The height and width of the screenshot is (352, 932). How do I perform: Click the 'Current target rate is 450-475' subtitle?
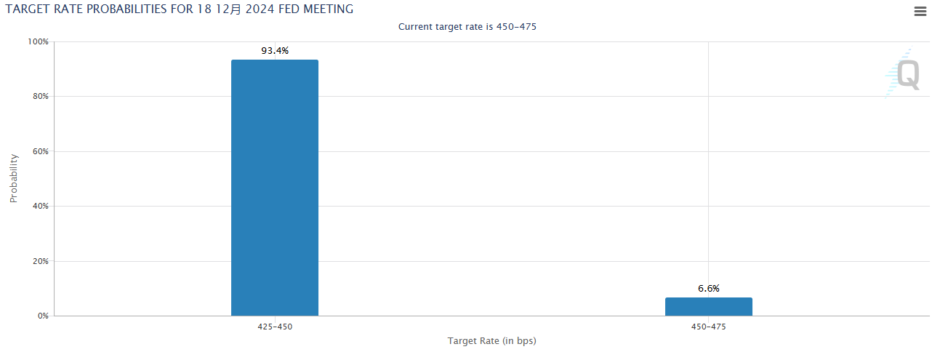pyautogui.click(x=467, y=27)
